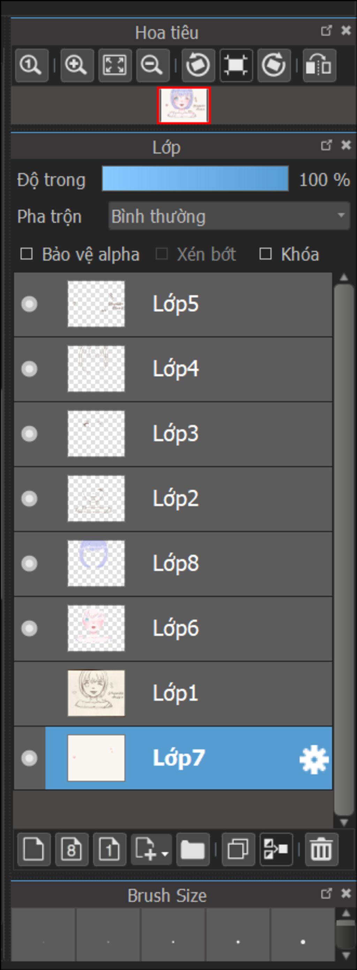Toggle visibility of Lớp8 layer
The height and width of the screenshot is (970, 357).
[29, 563]
